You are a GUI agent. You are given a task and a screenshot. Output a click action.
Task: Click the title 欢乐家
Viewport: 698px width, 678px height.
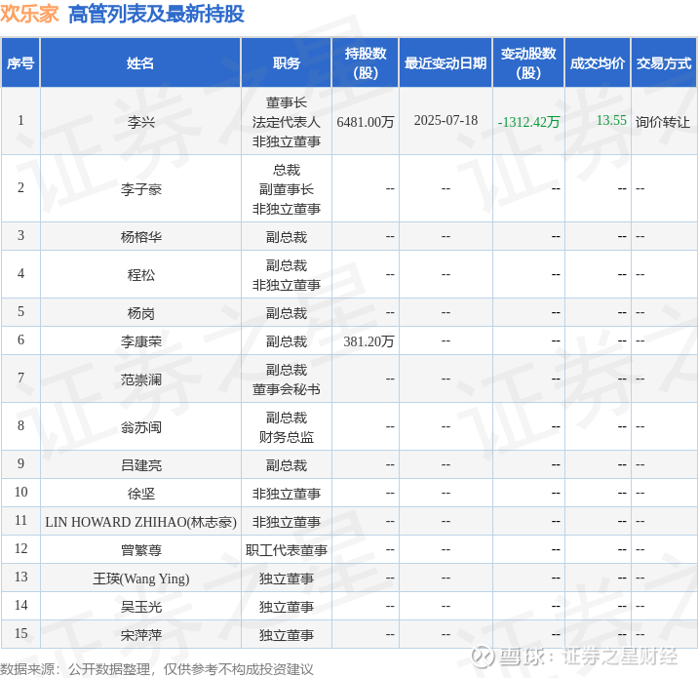[x=29, y=14]
